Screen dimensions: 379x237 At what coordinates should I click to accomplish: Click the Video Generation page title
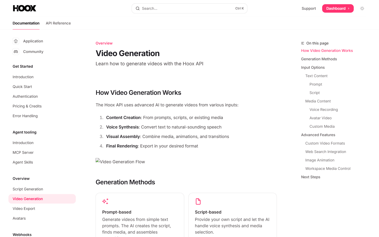point(128,53)
